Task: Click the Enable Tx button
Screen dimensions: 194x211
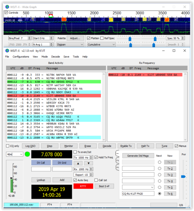Action: 126,146
